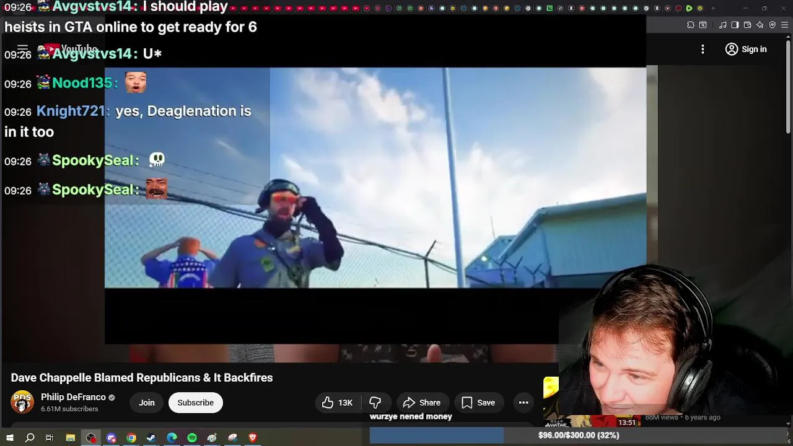The height and width of the screenshot is (446, 793).
Task: Open Spotify from taskbar
Action: click(192, 438)
